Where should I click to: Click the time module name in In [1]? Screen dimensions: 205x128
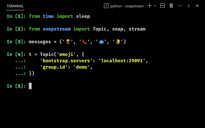pyautogui.click(x=48, y=16)
